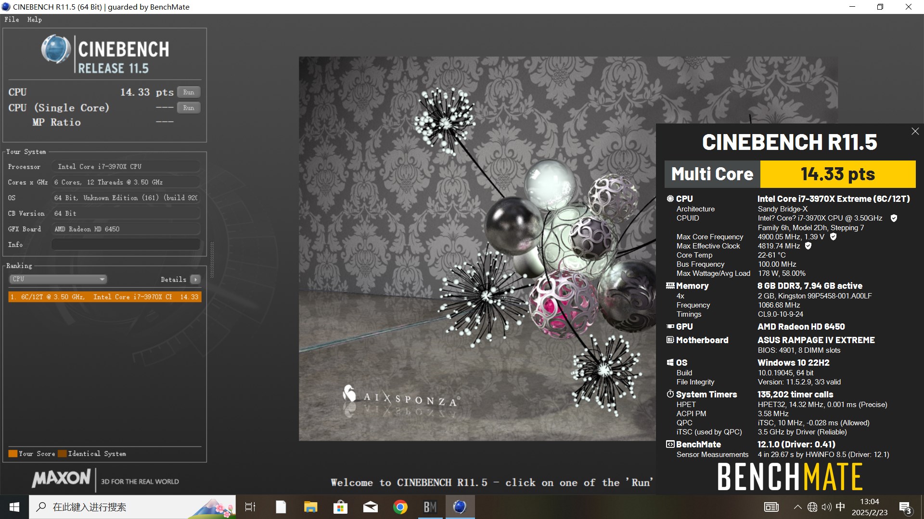This screenshot has height=519, width=924.
Task: Click the CPU chip icon in BenchMate panel
Action: [x=670, y=198]
